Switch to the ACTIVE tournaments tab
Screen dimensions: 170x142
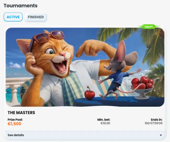(13, 17)
